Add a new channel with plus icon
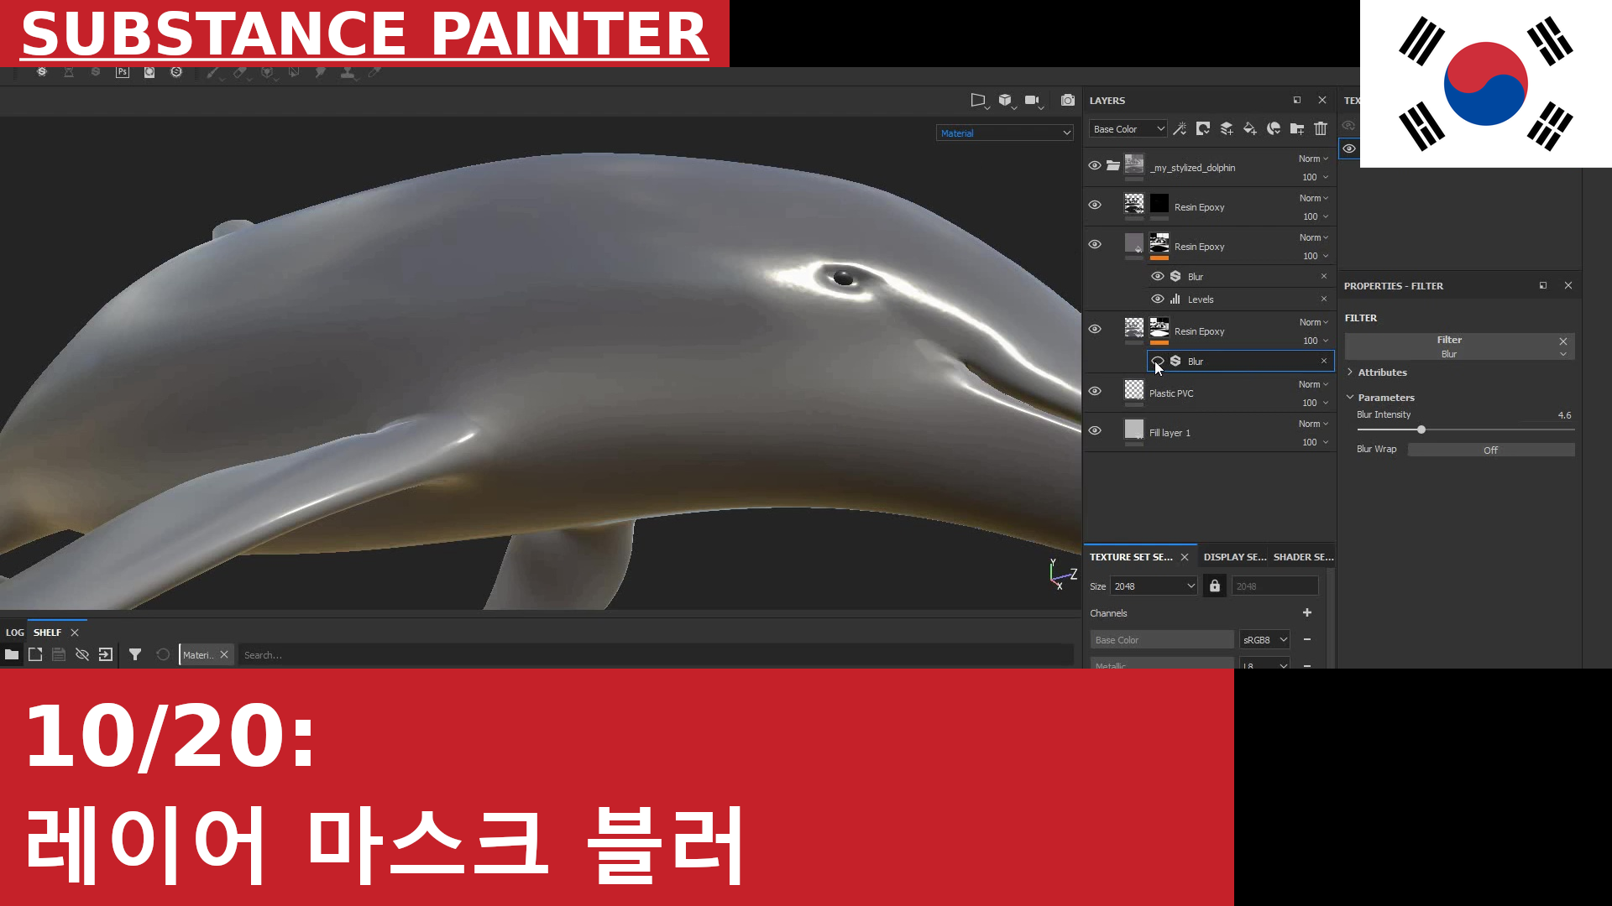 [1307, 612]
